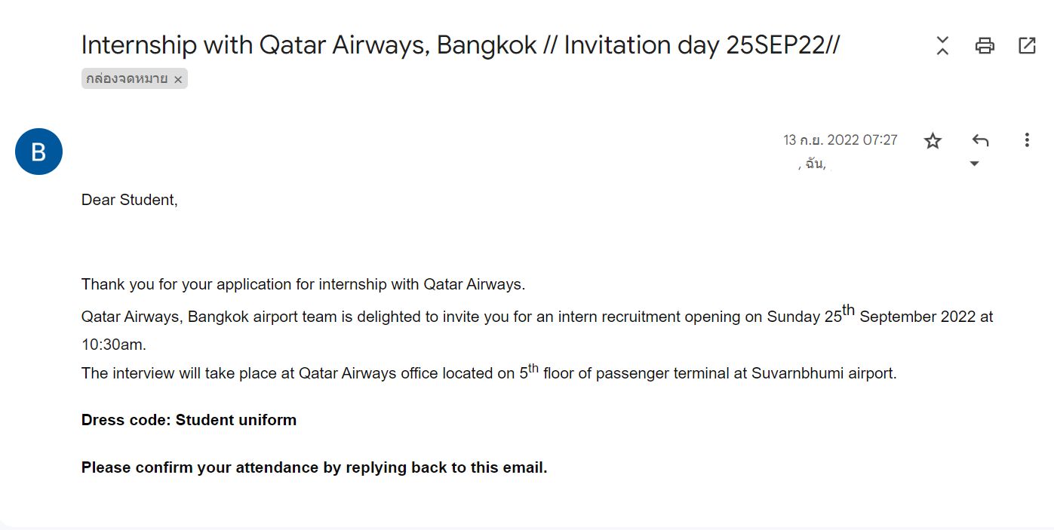1054x530 pixels.
Task: Click the "Please confirm your attendance" line
Action: point(314,467)
